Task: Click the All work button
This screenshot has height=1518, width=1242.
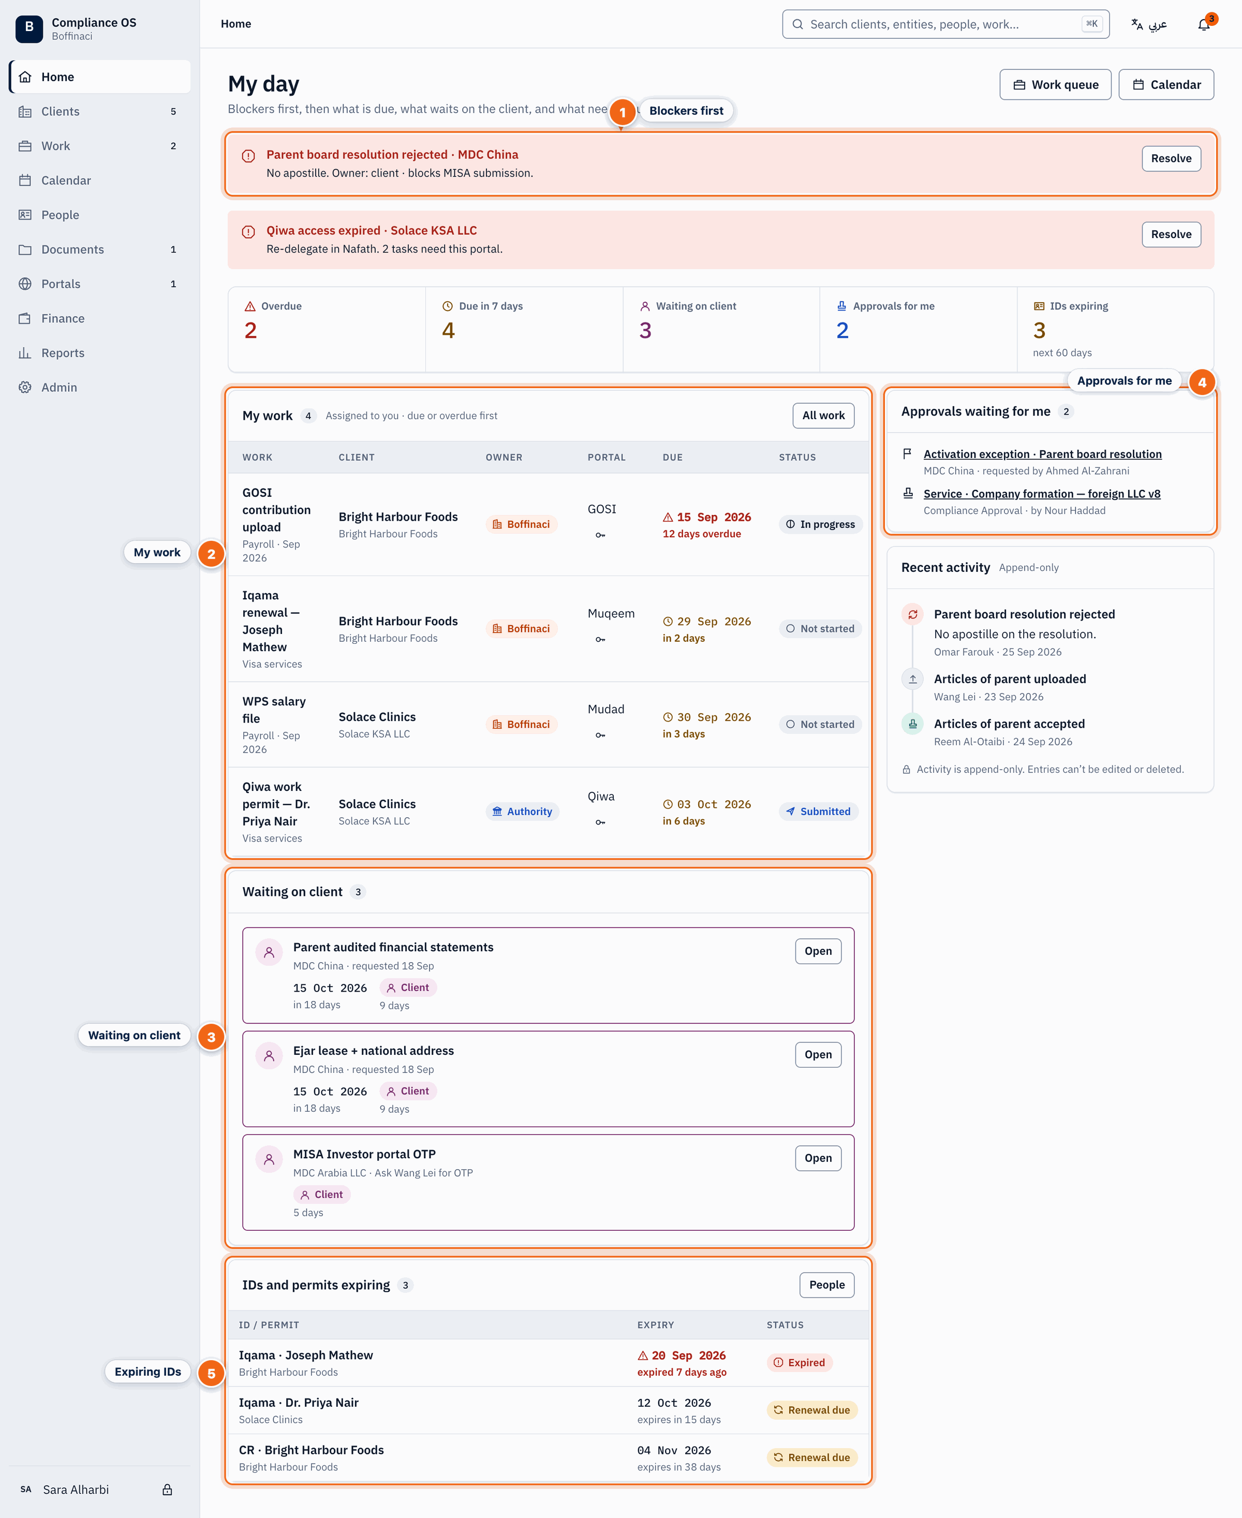Action: point(823,416)
